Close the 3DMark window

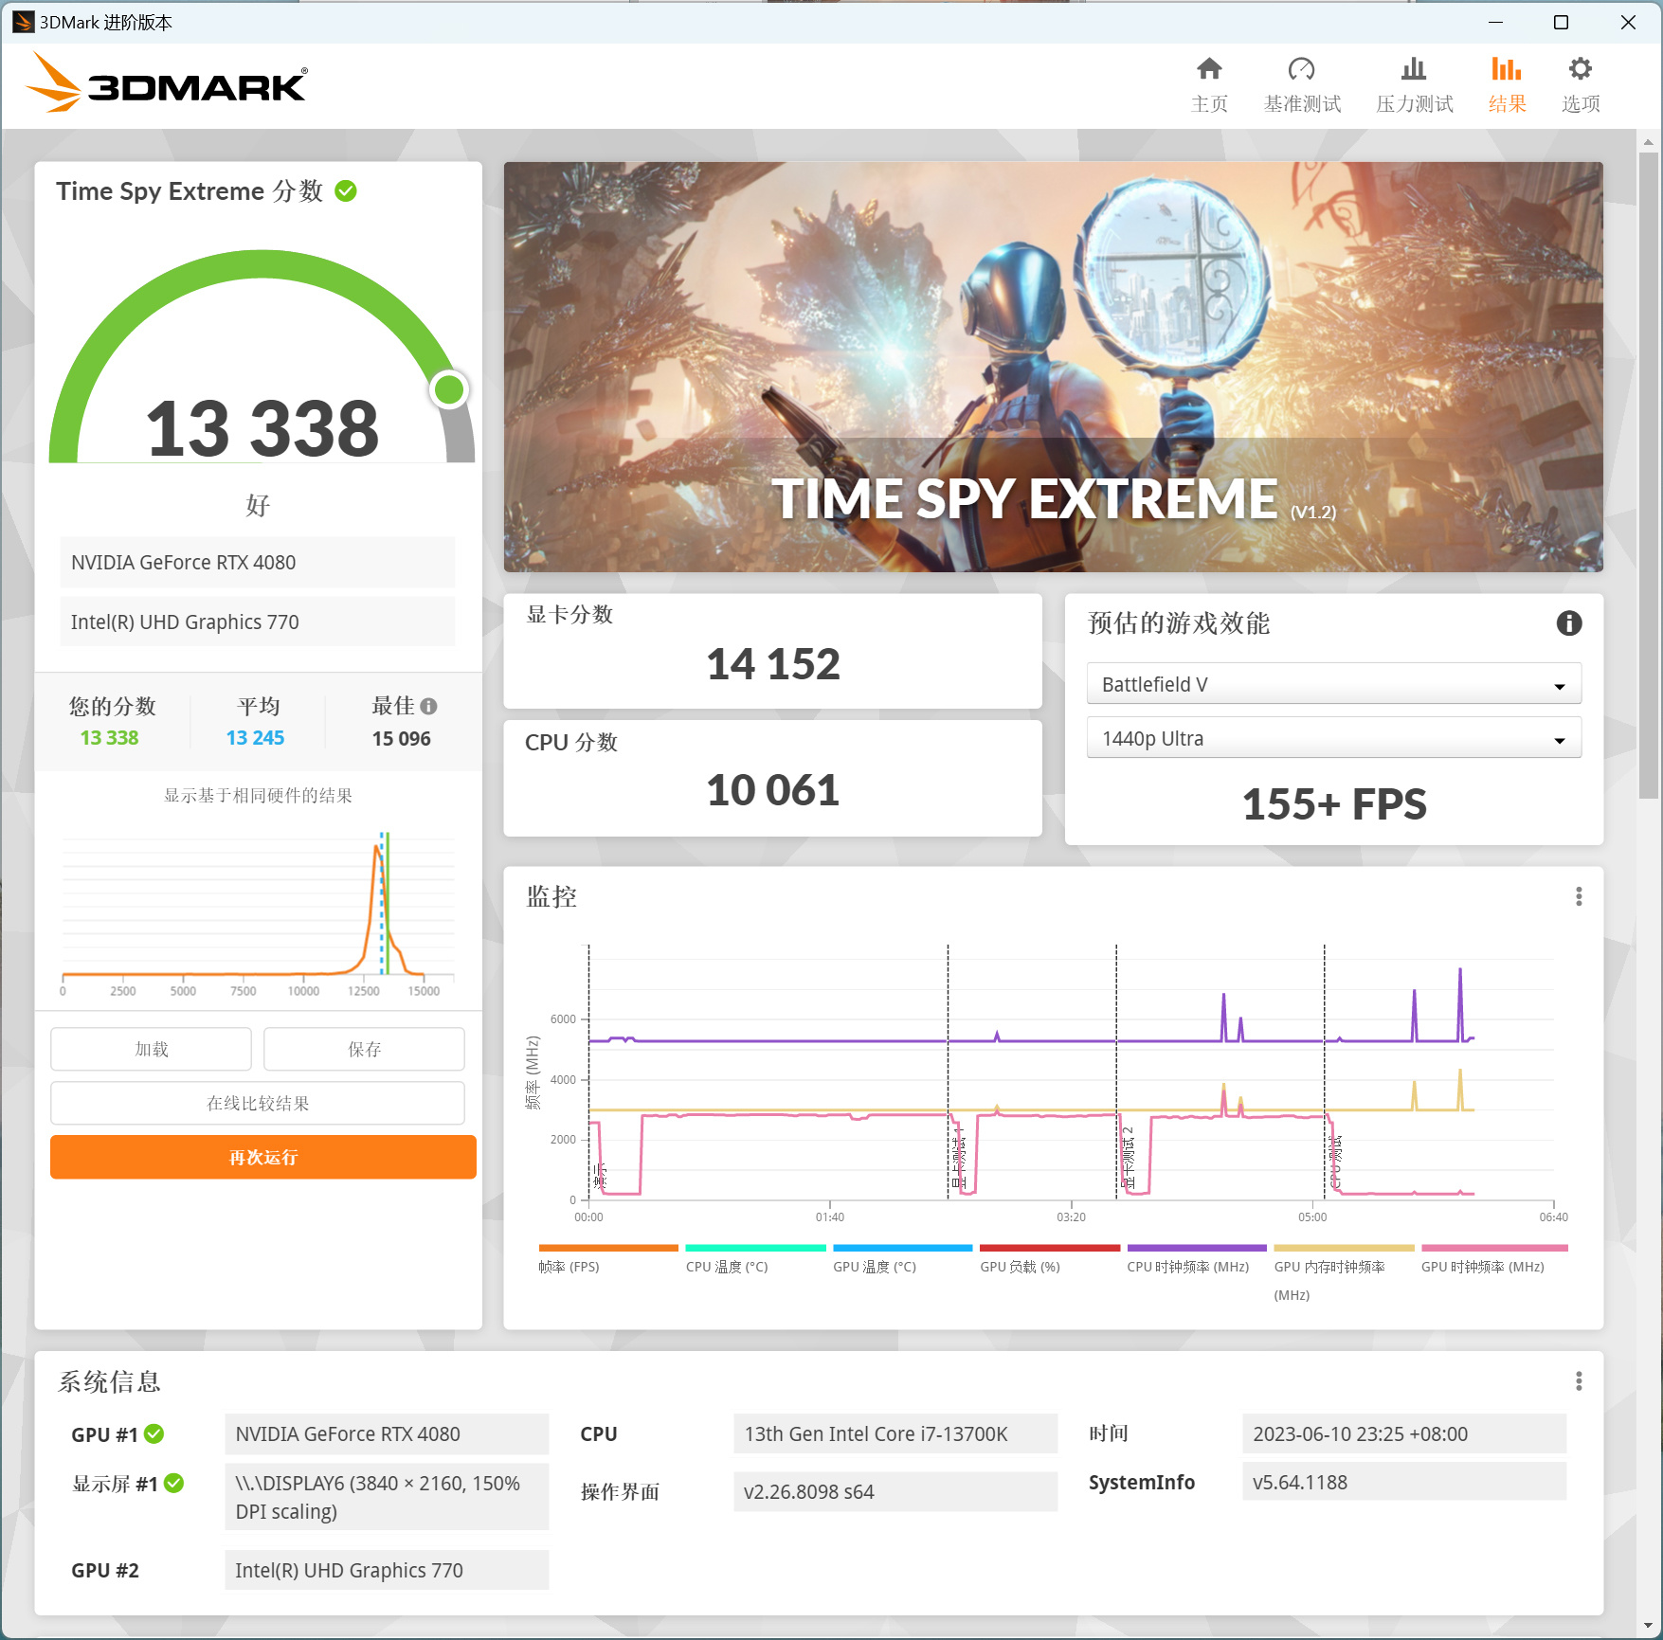coord(1628,22)
